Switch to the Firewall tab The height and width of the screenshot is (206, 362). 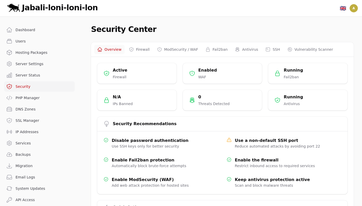click(139, 49)
